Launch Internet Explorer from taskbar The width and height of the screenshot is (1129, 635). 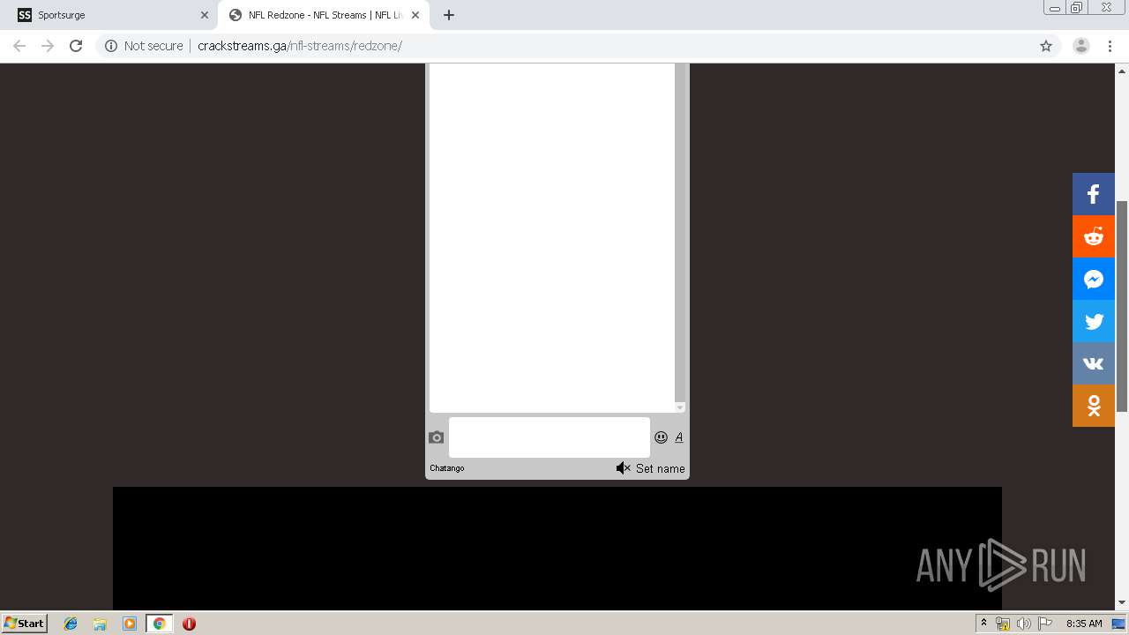(71, 624)
